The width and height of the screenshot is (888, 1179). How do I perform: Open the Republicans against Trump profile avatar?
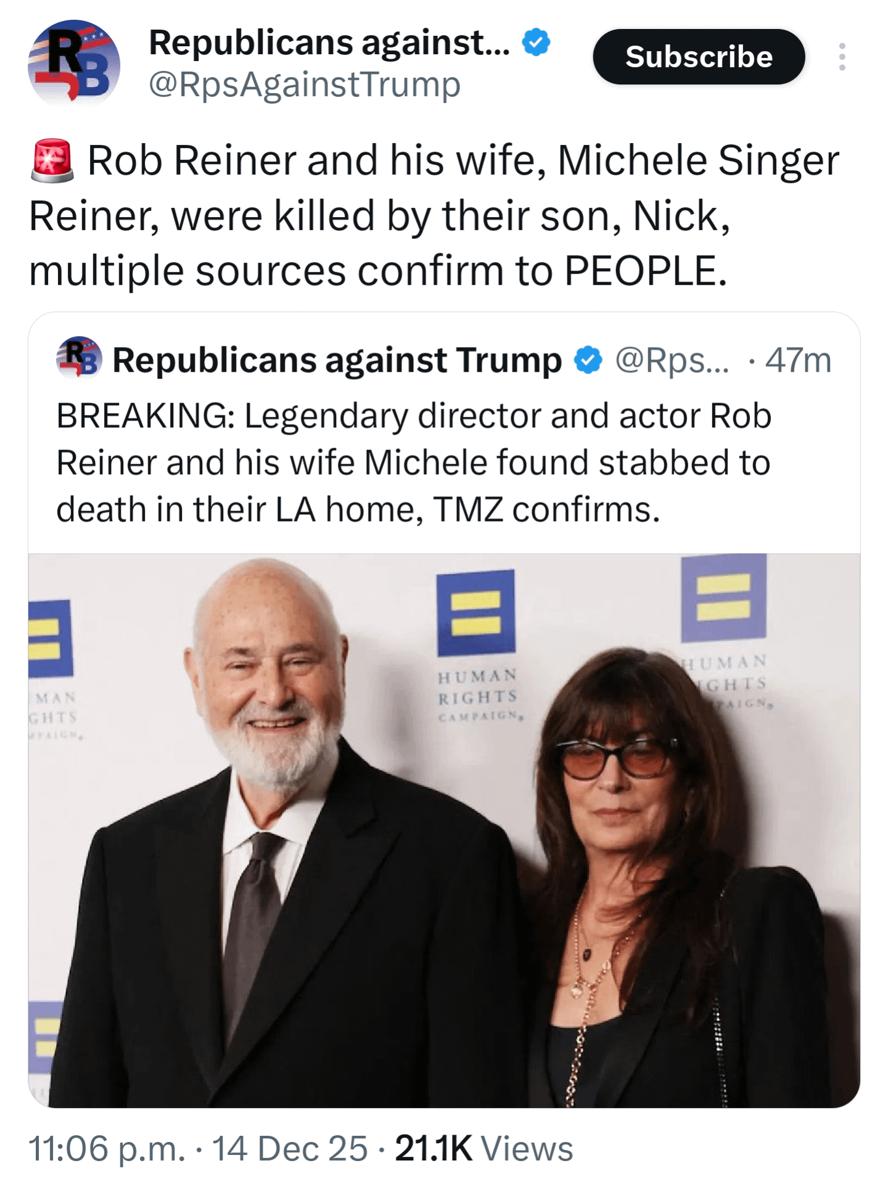73,63
